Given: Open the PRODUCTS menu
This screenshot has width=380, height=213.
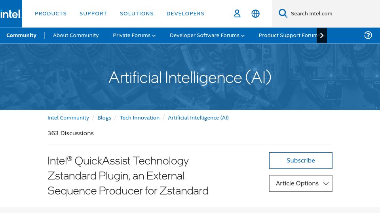Looking at the screenshot, I should pos(51,13).
